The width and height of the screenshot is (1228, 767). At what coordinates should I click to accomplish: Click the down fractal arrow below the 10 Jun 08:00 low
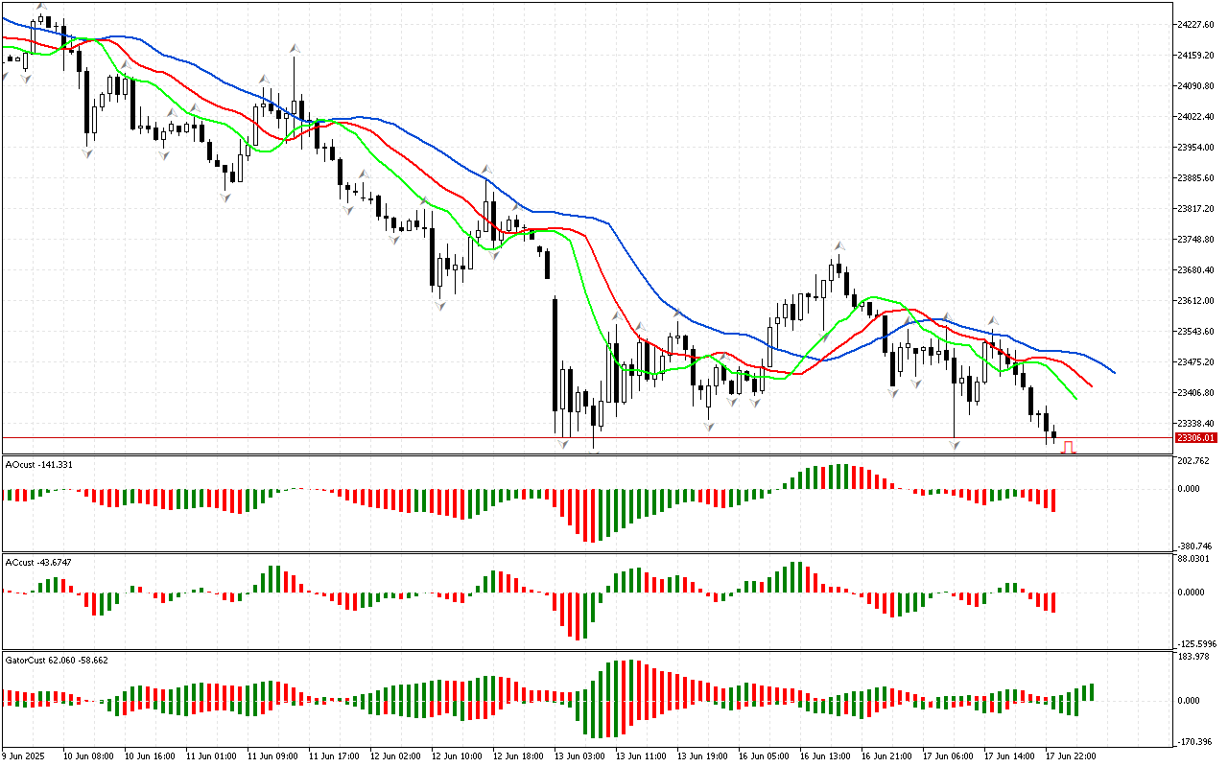coord(87,153)
